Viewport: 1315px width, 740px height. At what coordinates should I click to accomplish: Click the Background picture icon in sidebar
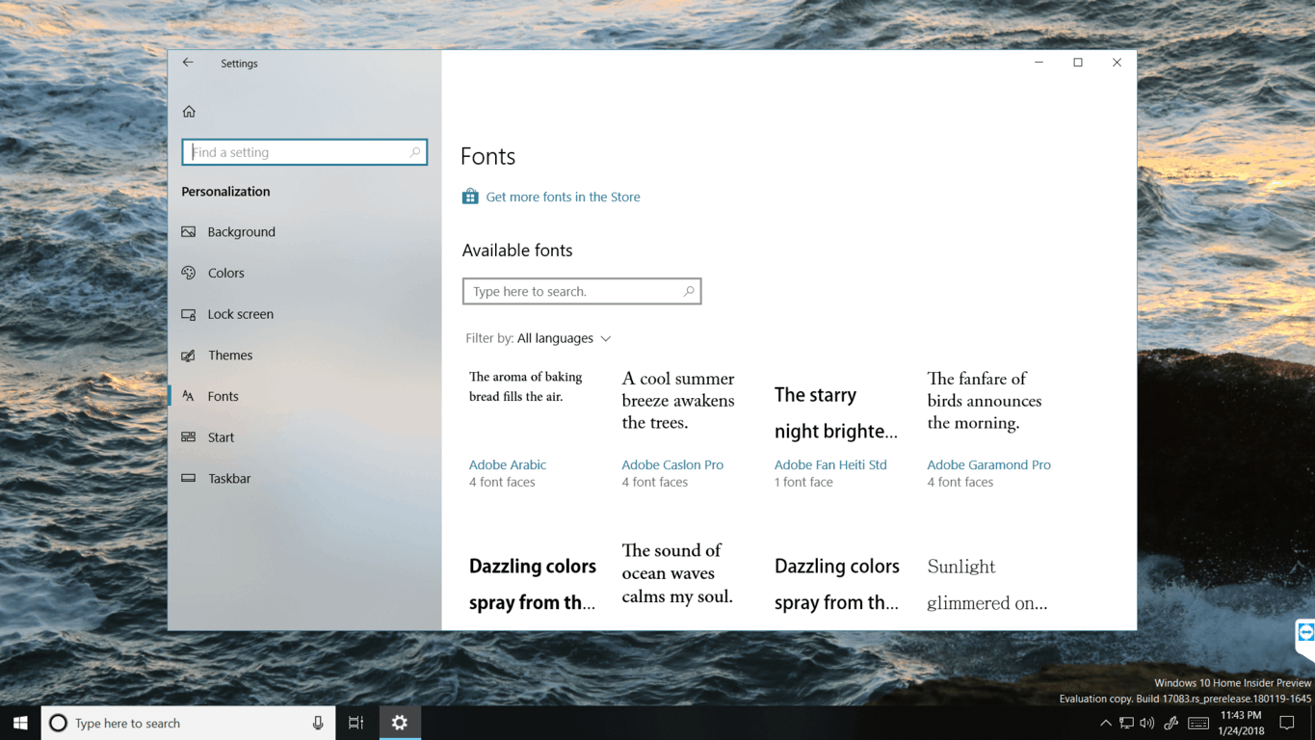[189, 232]
